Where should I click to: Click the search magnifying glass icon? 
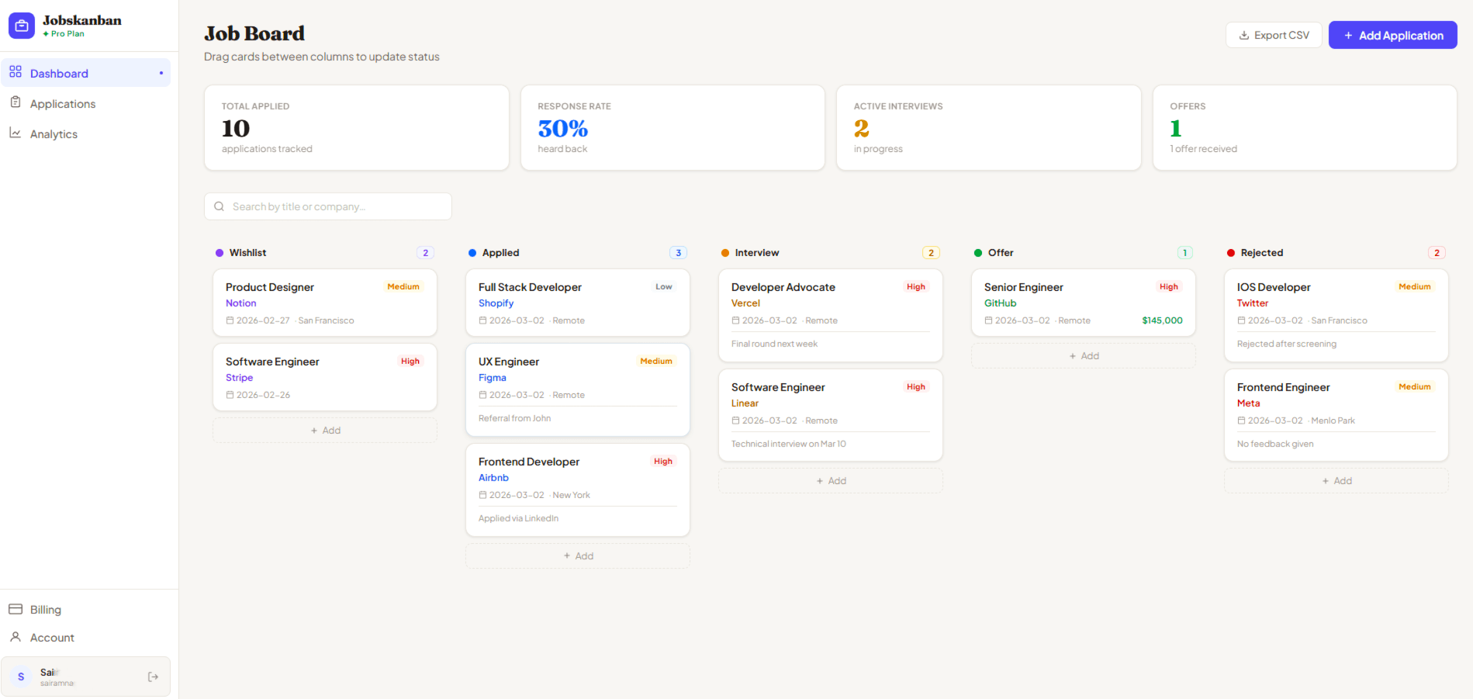[220, 206]
